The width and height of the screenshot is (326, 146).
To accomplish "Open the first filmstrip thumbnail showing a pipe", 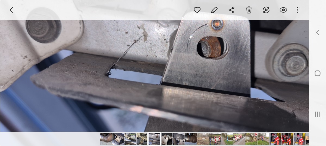I will pos(106,139).
